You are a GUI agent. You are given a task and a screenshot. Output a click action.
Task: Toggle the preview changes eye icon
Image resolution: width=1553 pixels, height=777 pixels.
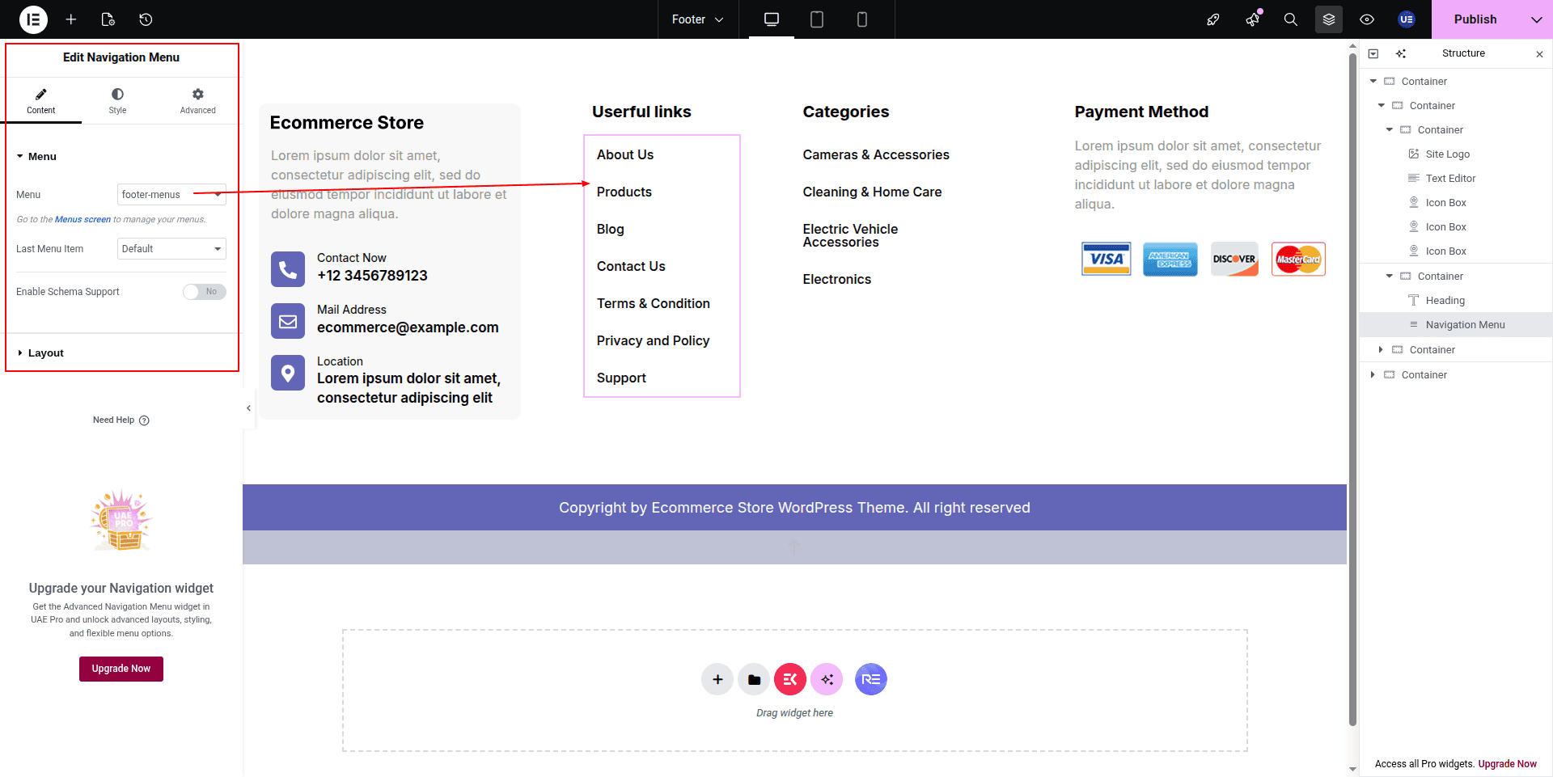(1367, 19)
